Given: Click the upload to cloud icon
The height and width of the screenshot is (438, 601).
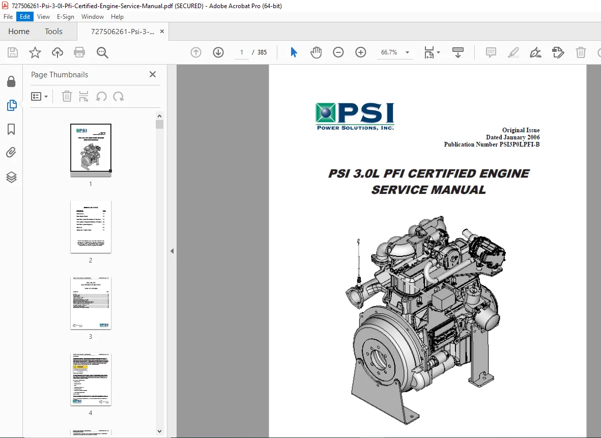Looking at the screenshot, I should [x=58, y=52].
